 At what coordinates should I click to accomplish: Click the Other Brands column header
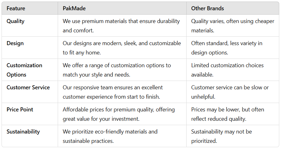tap(207, 8)
